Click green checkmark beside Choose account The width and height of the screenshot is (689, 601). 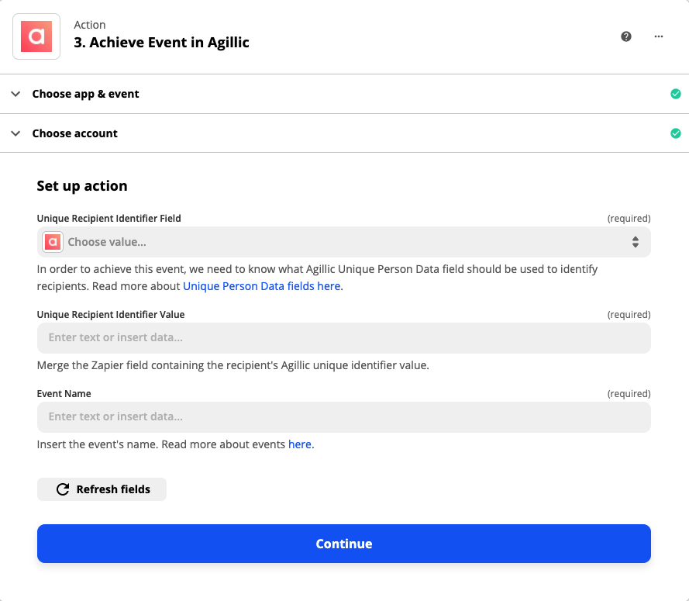pos(675,133)
